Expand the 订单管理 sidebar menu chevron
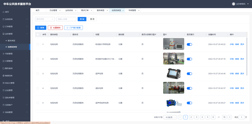Image resolution: width=252 pixels, height=124 pixels. [x=27, y=27]
